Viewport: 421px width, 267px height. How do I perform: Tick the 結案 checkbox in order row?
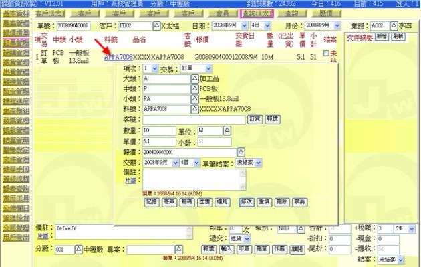pyautogui.click(x=326, y=54)
